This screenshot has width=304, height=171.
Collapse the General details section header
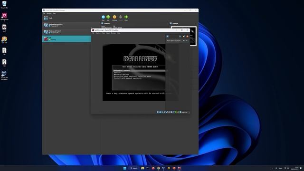105,23
